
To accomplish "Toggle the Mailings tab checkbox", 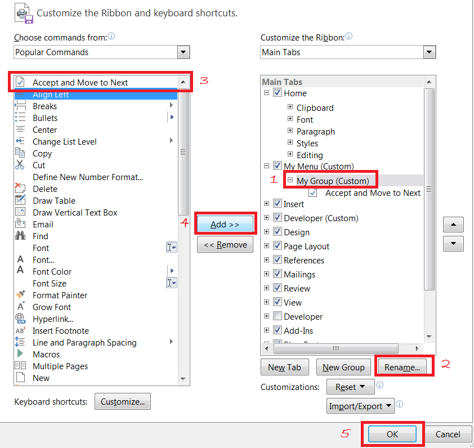I will pyautogui.click(x=277, y=274).
